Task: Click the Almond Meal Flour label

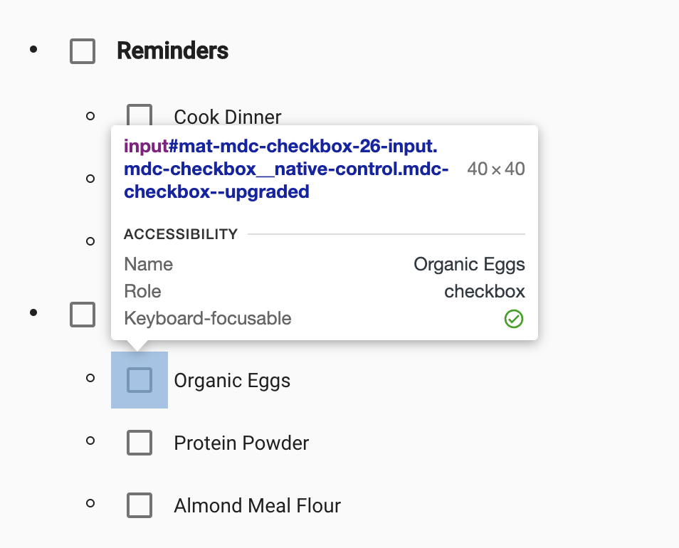Action: (257, 506)
